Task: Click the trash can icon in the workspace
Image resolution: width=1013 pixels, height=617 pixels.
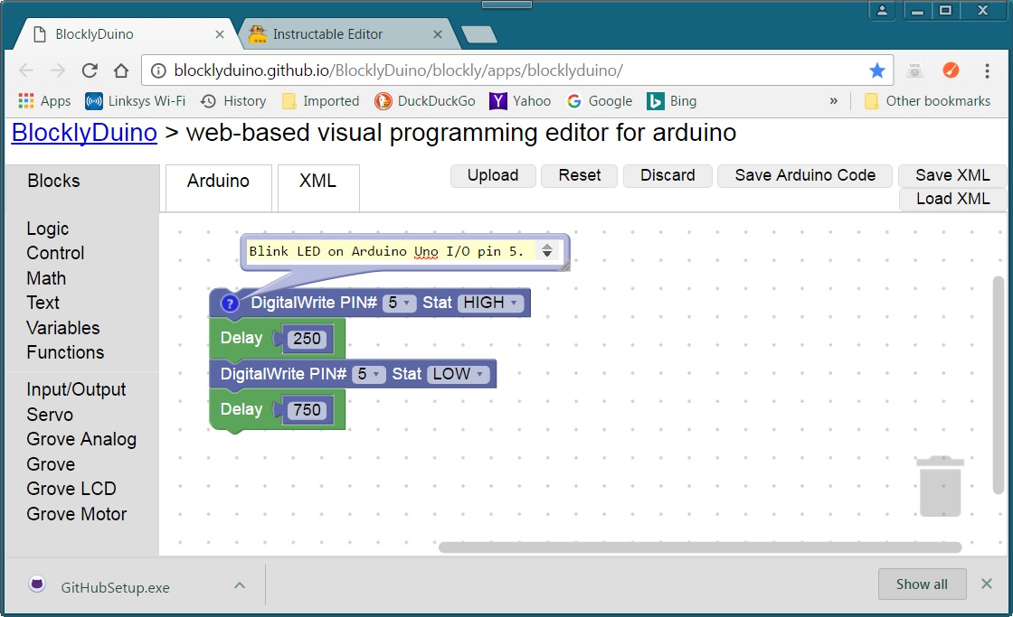Action: click(940, 486)
